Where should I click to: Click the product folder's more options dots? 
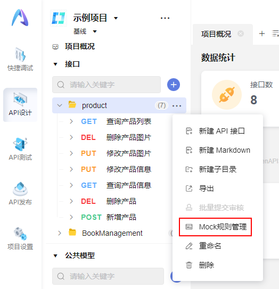point(177,106)
